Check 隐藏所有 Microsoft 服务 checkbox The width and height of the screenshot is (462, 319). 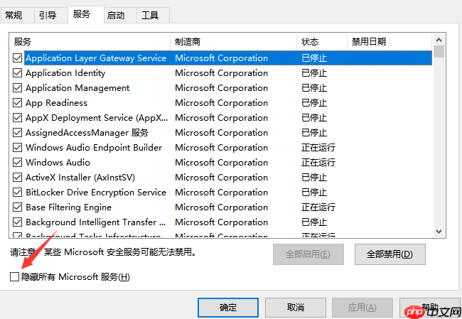14,277
